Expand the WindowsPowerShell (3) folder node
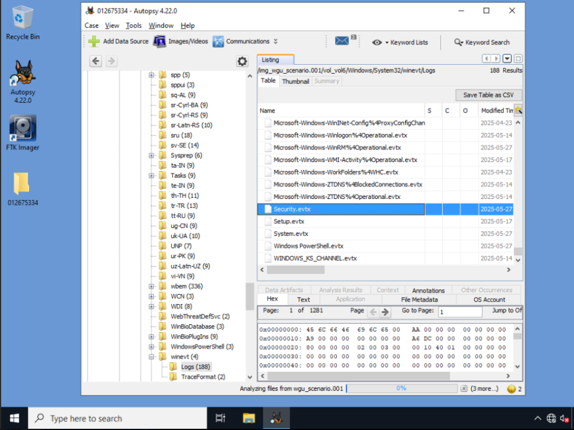This screenshot has height=430, width=574. pyautogui.click(x=151, y=347)
